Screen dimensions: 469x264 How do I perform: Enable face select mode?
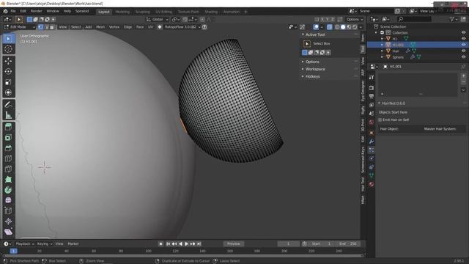coord(52,27)
